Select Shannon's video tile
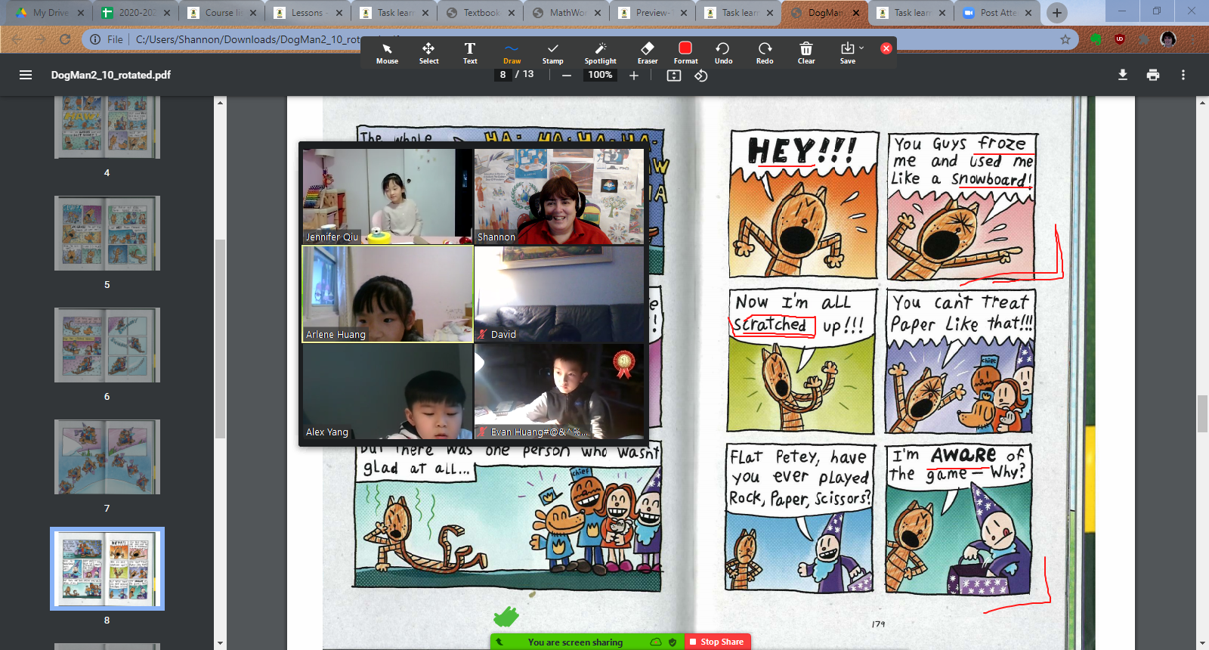Viewport: 1209px width, 650px height. point(559,197)
